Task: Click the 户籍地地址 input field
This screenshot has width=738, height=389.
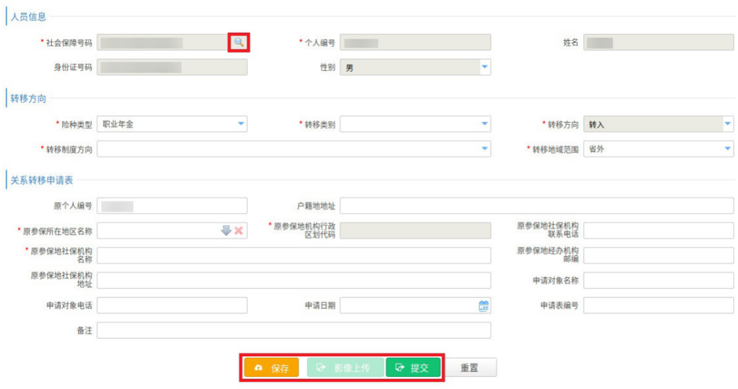Action: pyautogui.click(x=536, y=206)
